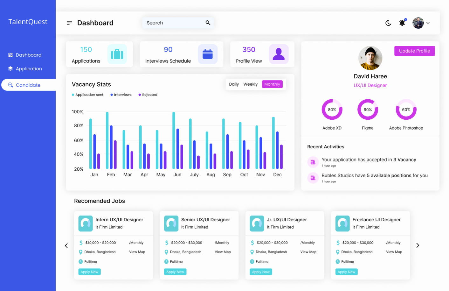Open notifications via the bell icon
449x291 pixels.
coord(402,23)
